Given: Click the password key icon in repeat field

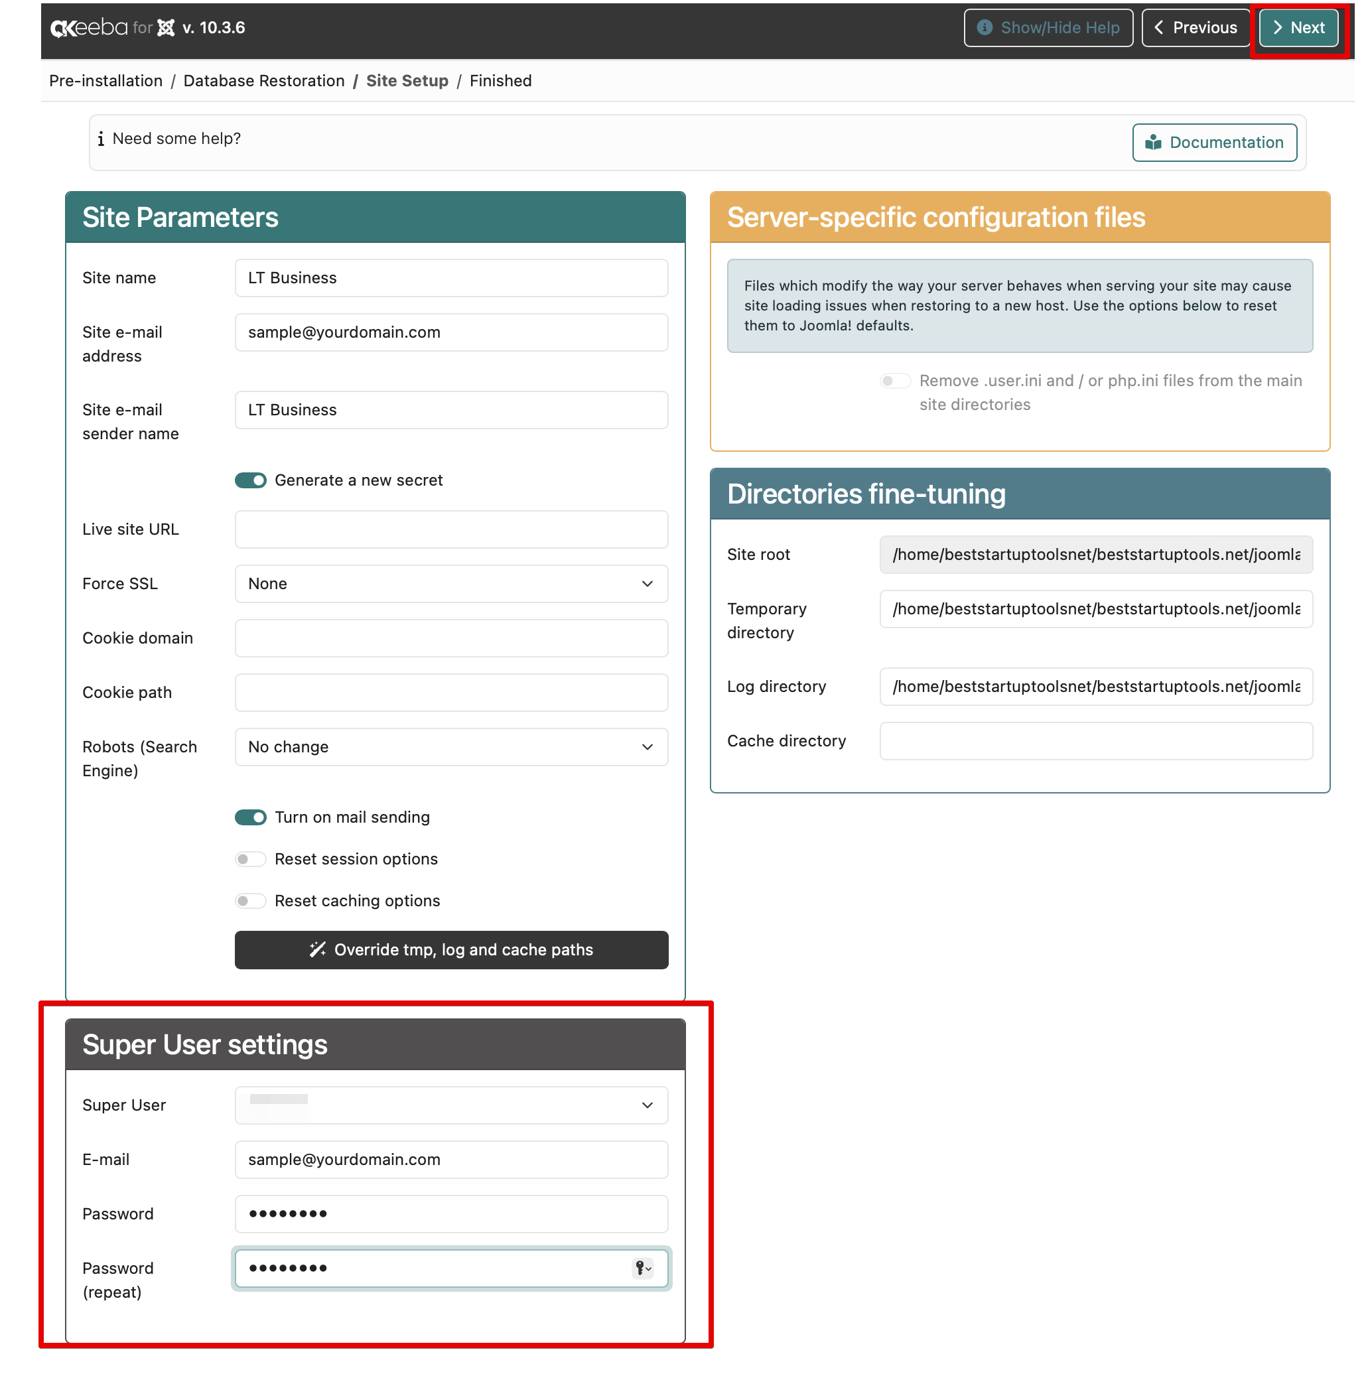Looking at the screenshot, I should pos(643,1268).
